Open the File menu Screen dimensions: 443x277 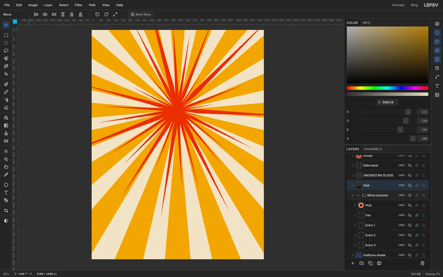coord(7,5)
